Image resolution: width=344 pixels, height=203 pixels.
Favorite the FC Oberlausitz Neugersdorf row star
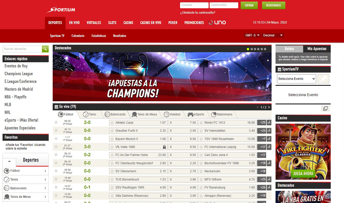pyautogui.click(x=56, y=163)
